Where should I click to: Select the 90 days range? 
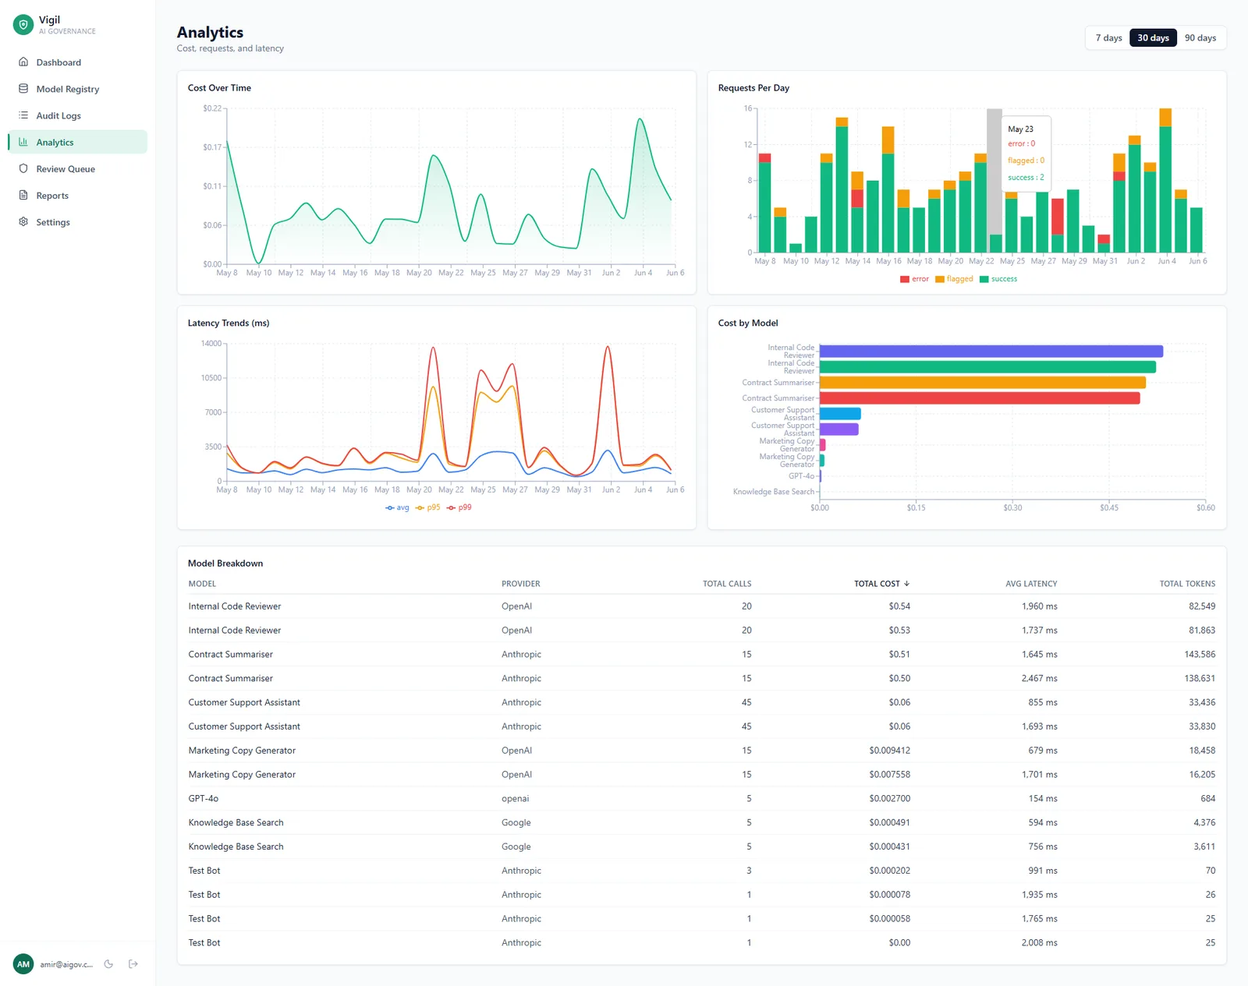click(x=1200, y=38)
